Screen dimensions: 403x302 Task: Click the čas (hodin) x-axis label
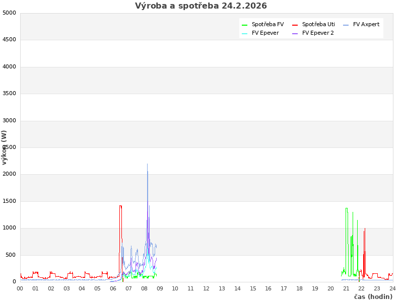coord(373,296)
